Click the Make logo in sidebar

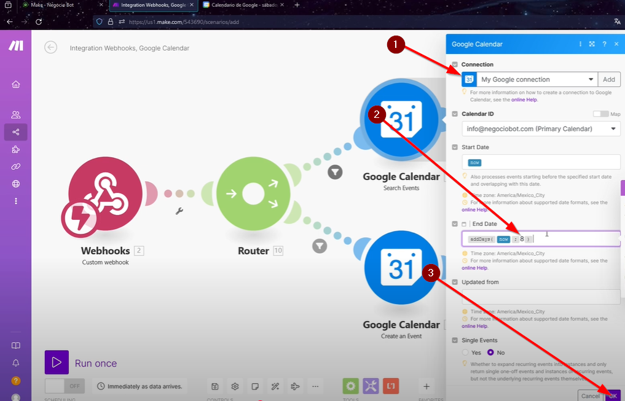coord(16,46)
